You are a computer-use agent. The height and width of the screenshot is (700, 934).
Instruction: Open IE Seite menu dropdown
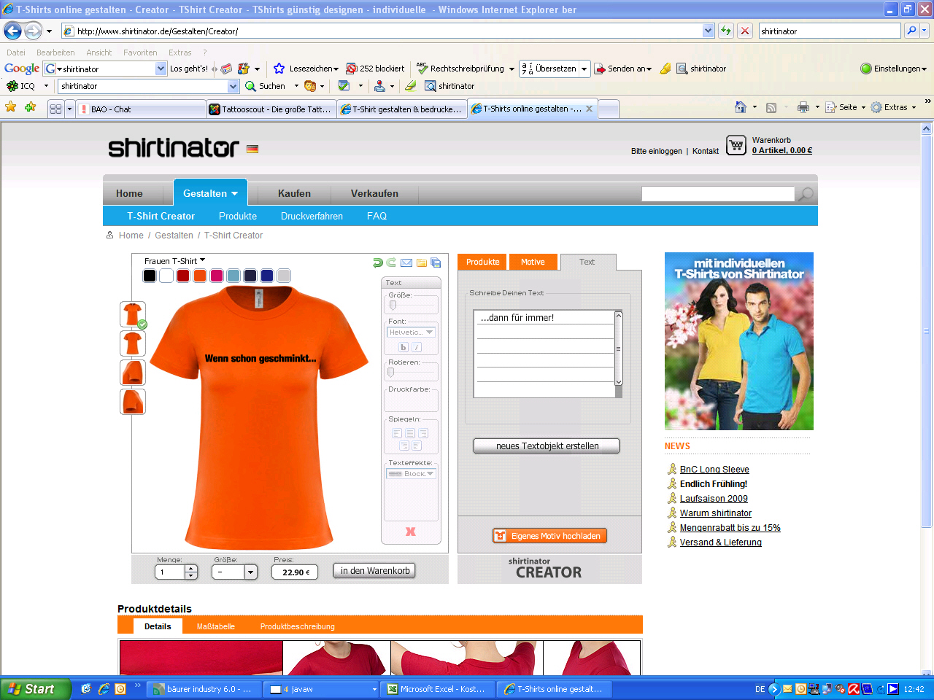[x=845, y=107]
